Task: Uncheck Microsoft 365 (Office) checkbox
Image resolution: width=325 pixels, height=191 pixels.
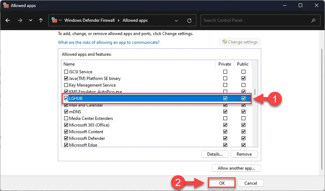Action: click(x=66, y=125)
